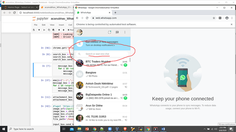Screen dimensions: 236x132
Task: Open PowerPoint from the taskbar
Action: (x=87, y=129)
